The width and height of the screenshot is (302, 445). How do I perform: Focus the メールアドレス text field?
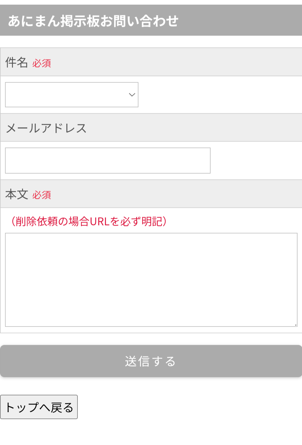click(108, 161)
